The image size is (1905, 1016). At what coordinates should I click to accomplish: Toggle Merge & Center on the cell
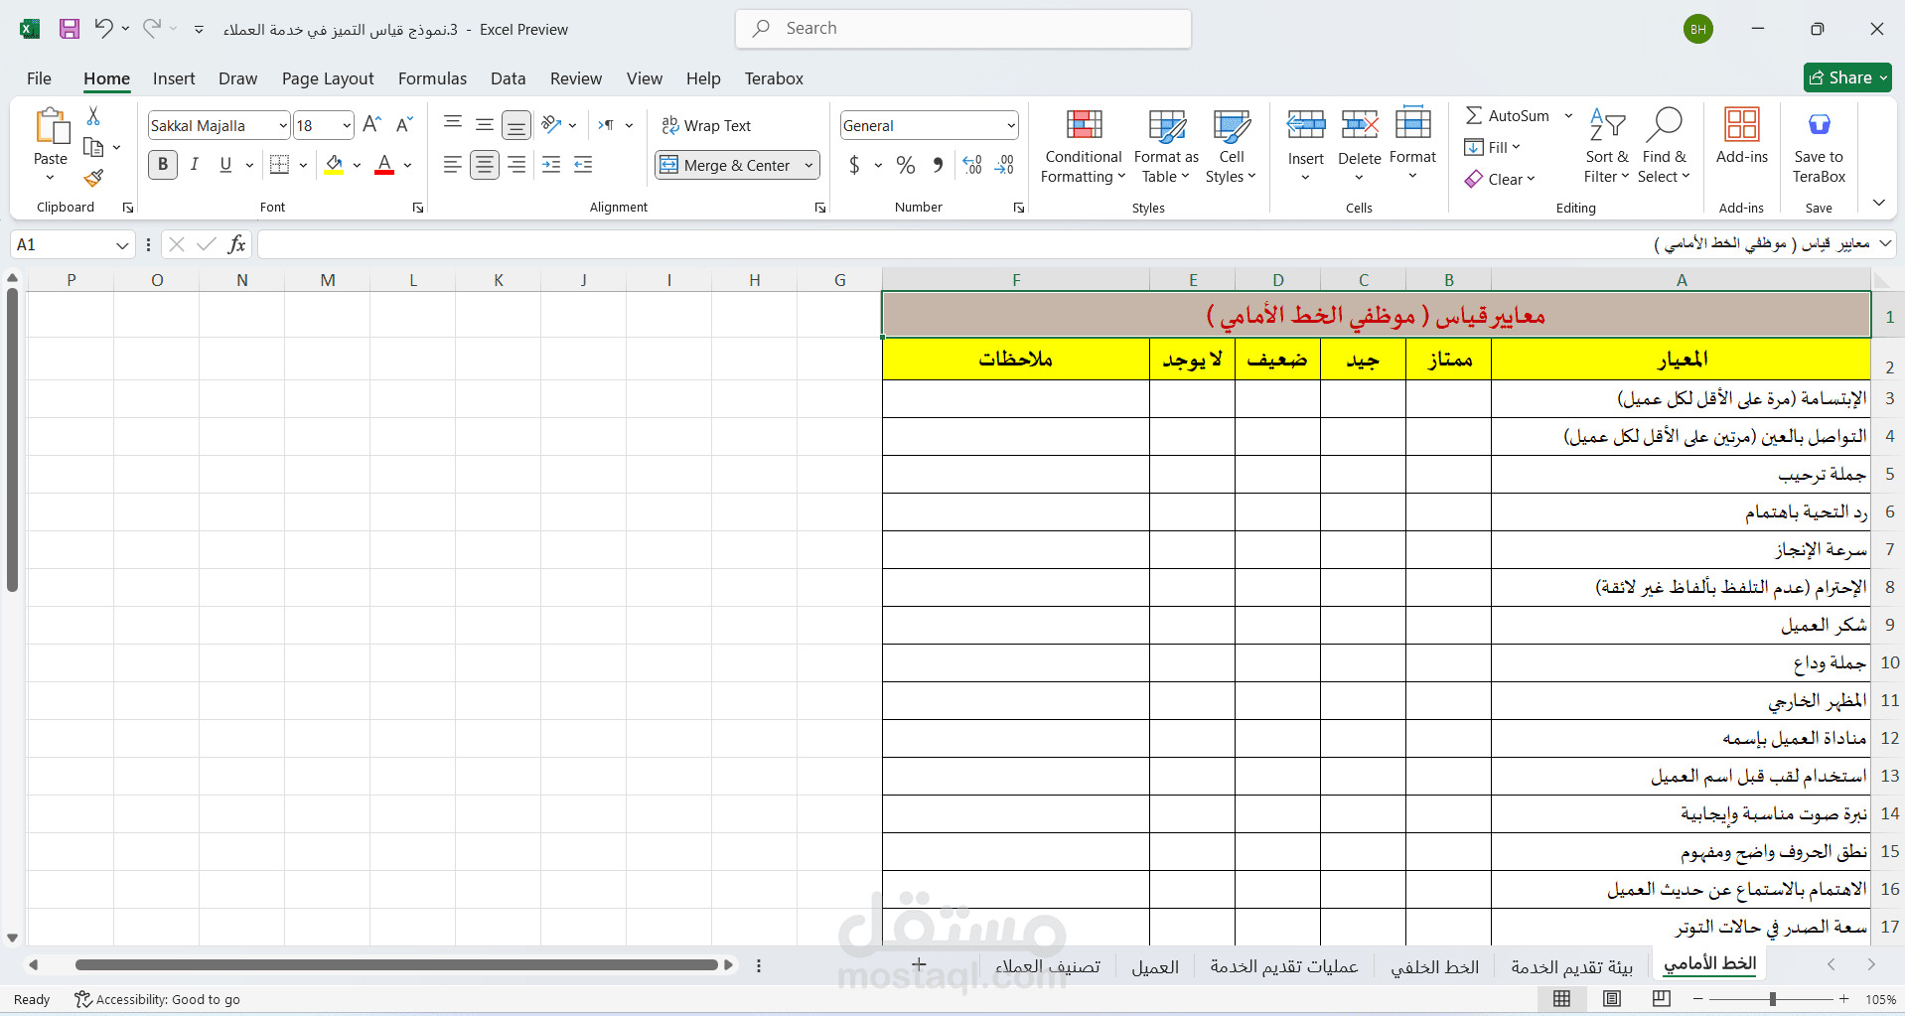(727, 165)
